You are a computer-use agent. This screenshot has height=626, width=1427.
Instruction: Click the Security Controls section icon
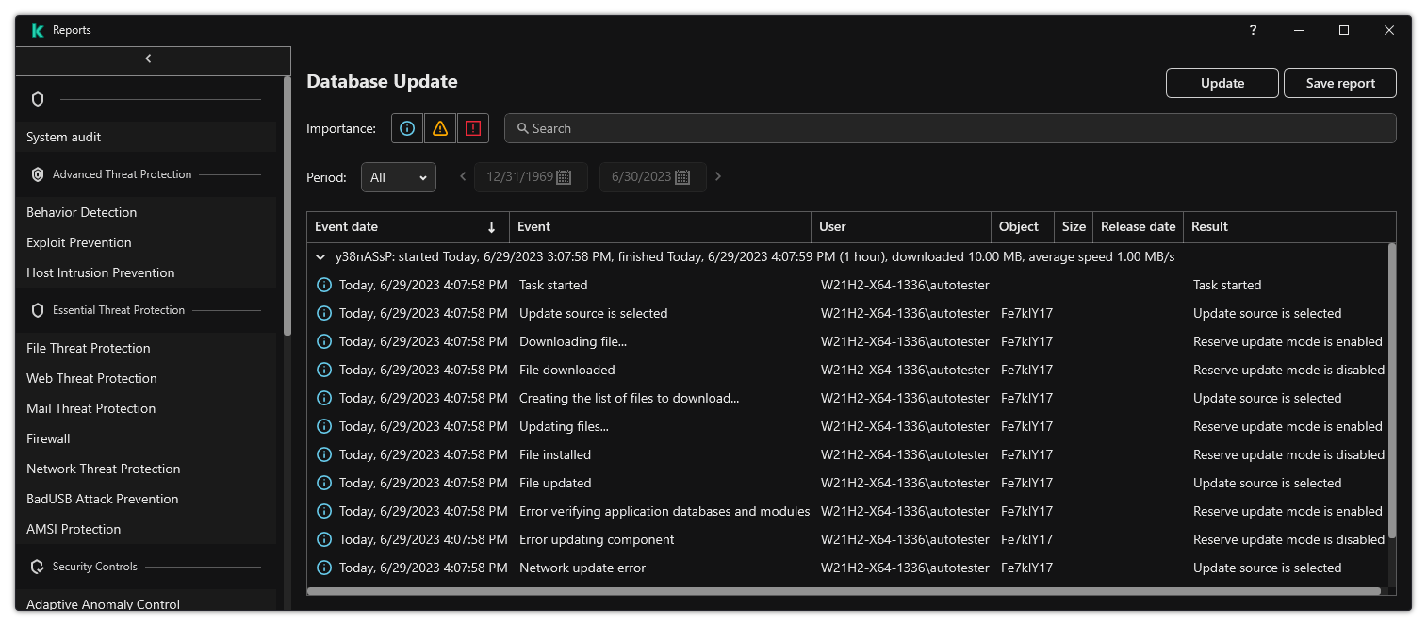click(x=37, y=566)
